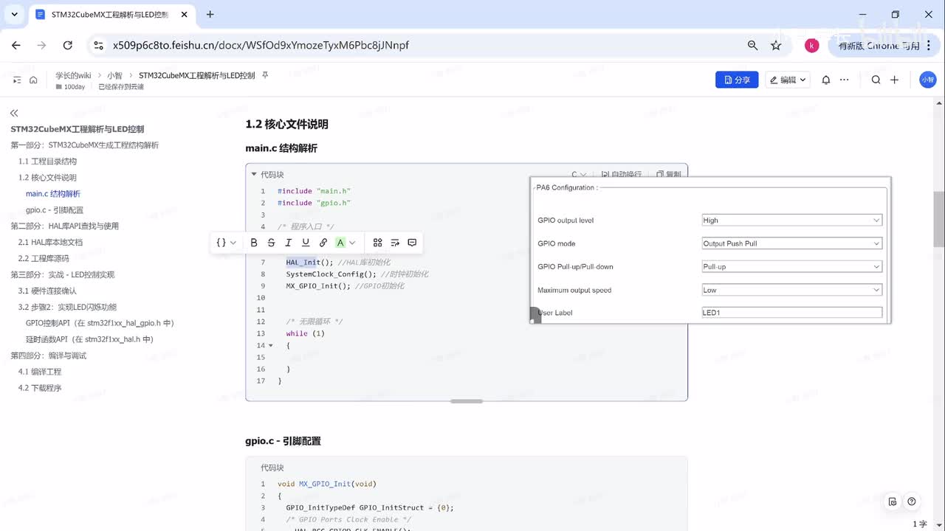Click the address bar URL
Image resolution: width=945 pixels, height=531 pixels.
tap(261, 45)
